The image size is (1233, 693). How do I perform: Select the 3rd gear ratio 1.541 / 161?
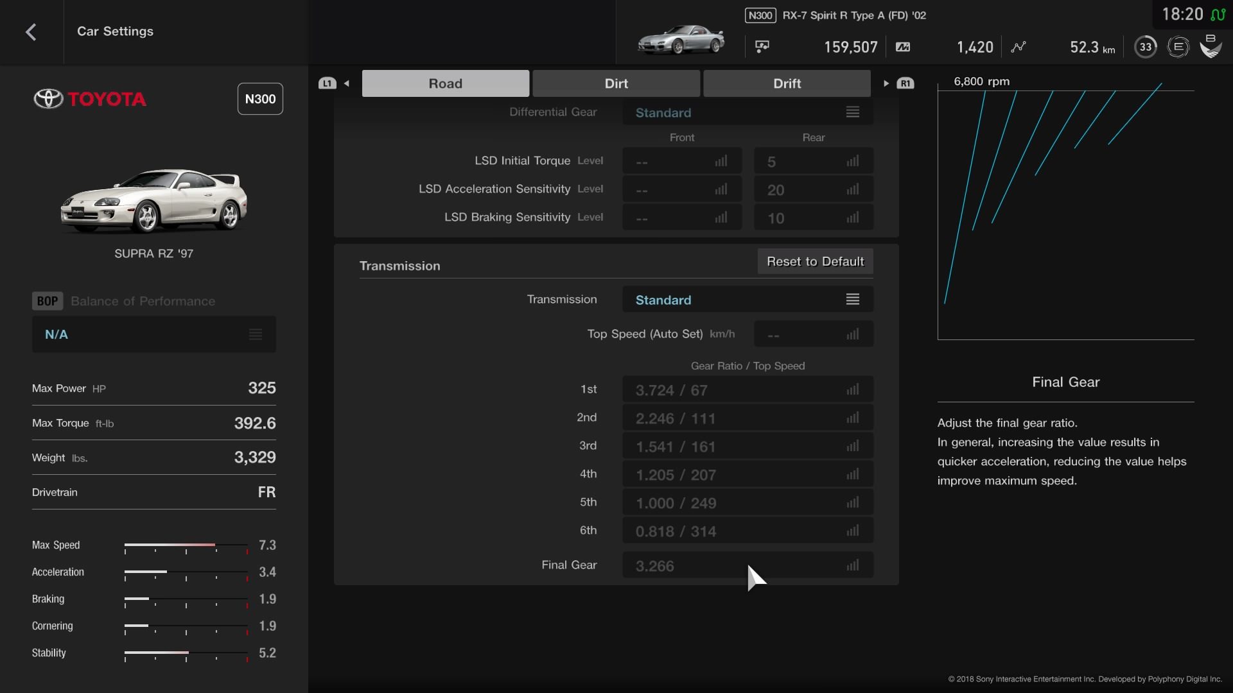[748, 446]
